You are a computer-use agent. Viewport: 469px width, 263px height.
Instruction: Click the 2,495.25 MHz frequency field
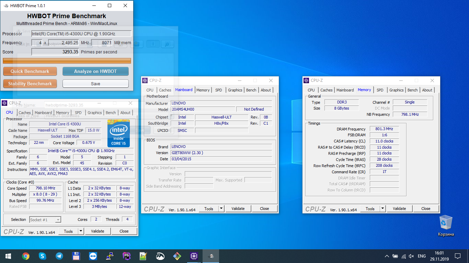click(64, 43)
